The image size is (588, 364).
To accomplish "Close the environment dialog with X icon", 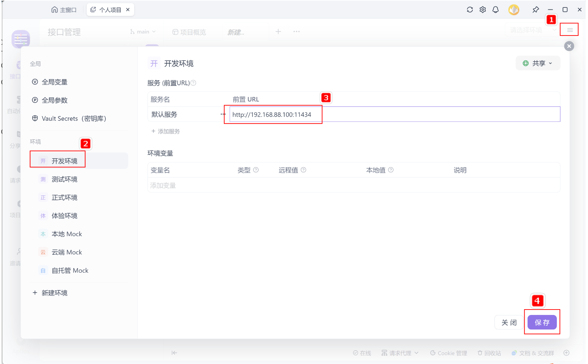I will [x=569, y=46].
